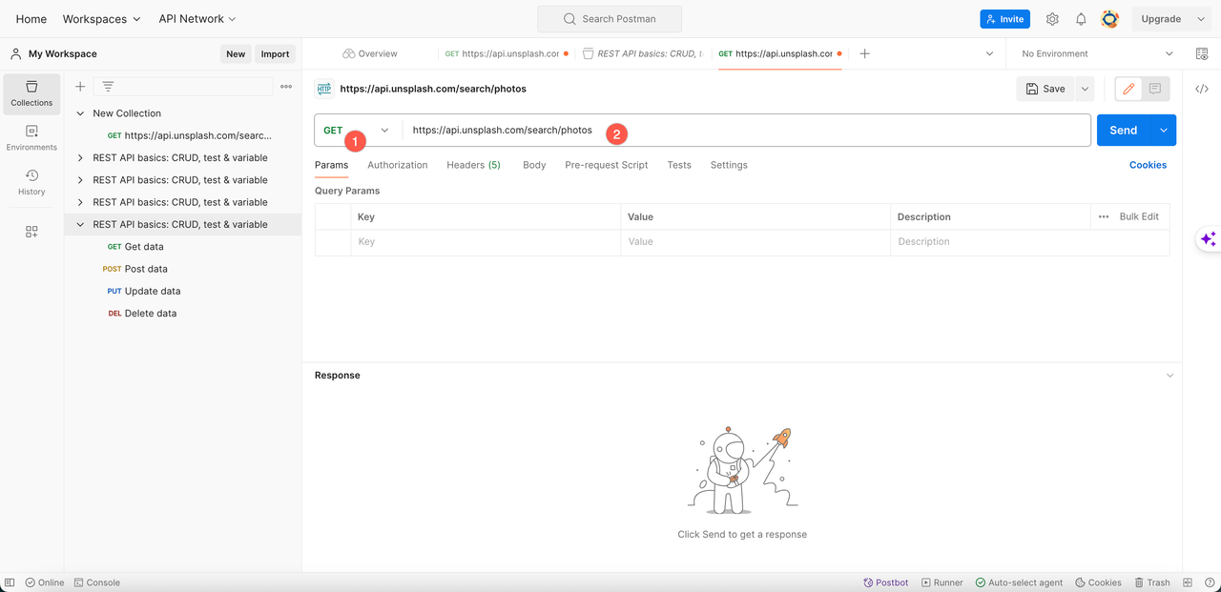Switch to the Params tab
This screenshot has height=592, width=1221.
[x=331, y=165]
